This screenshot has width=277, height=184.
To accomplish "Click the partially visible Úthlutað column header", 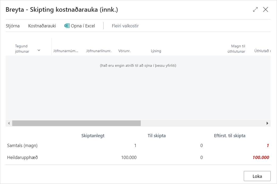I will tap(262, 51).
